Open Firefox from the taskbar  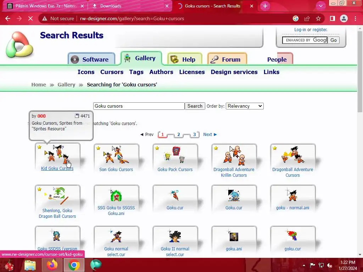[52, 265]
